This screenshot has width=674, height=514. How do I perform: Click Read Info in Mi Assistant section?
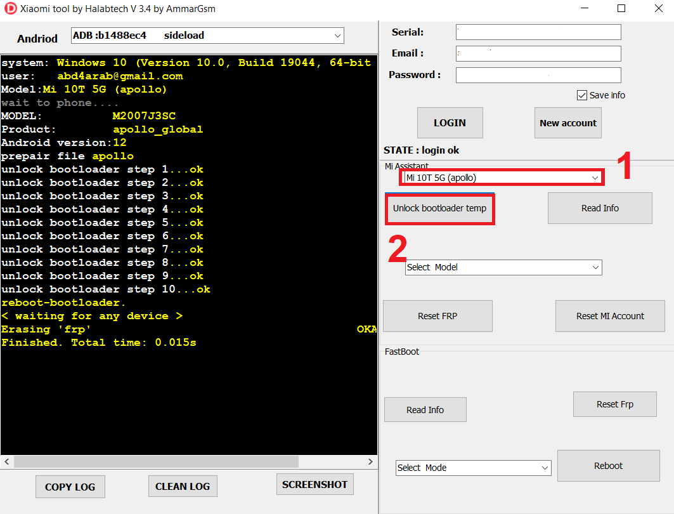click(600, 208)
